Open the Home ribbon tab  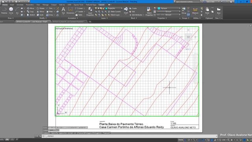tap(5, 5)
